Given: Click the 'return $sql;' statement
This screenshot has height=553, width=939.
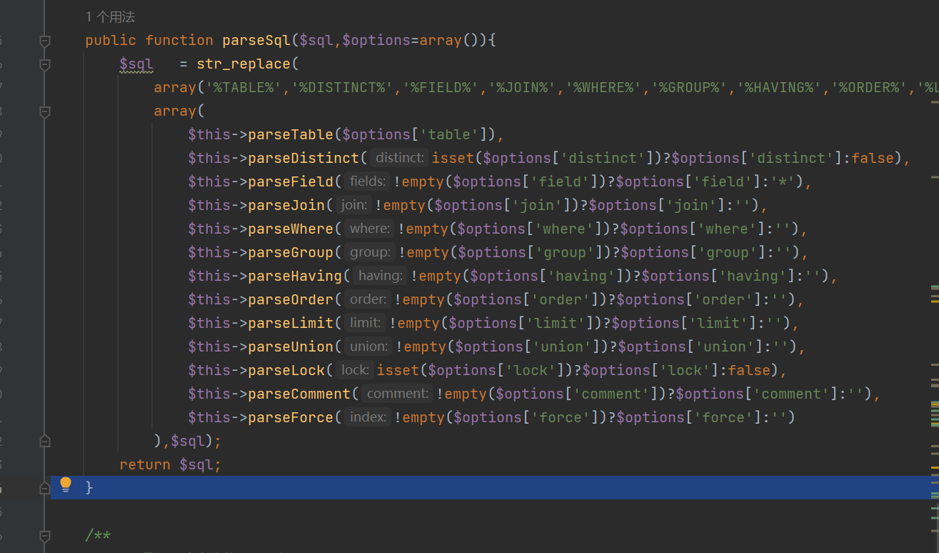Looking at the screenshot, I should point(171,464).
